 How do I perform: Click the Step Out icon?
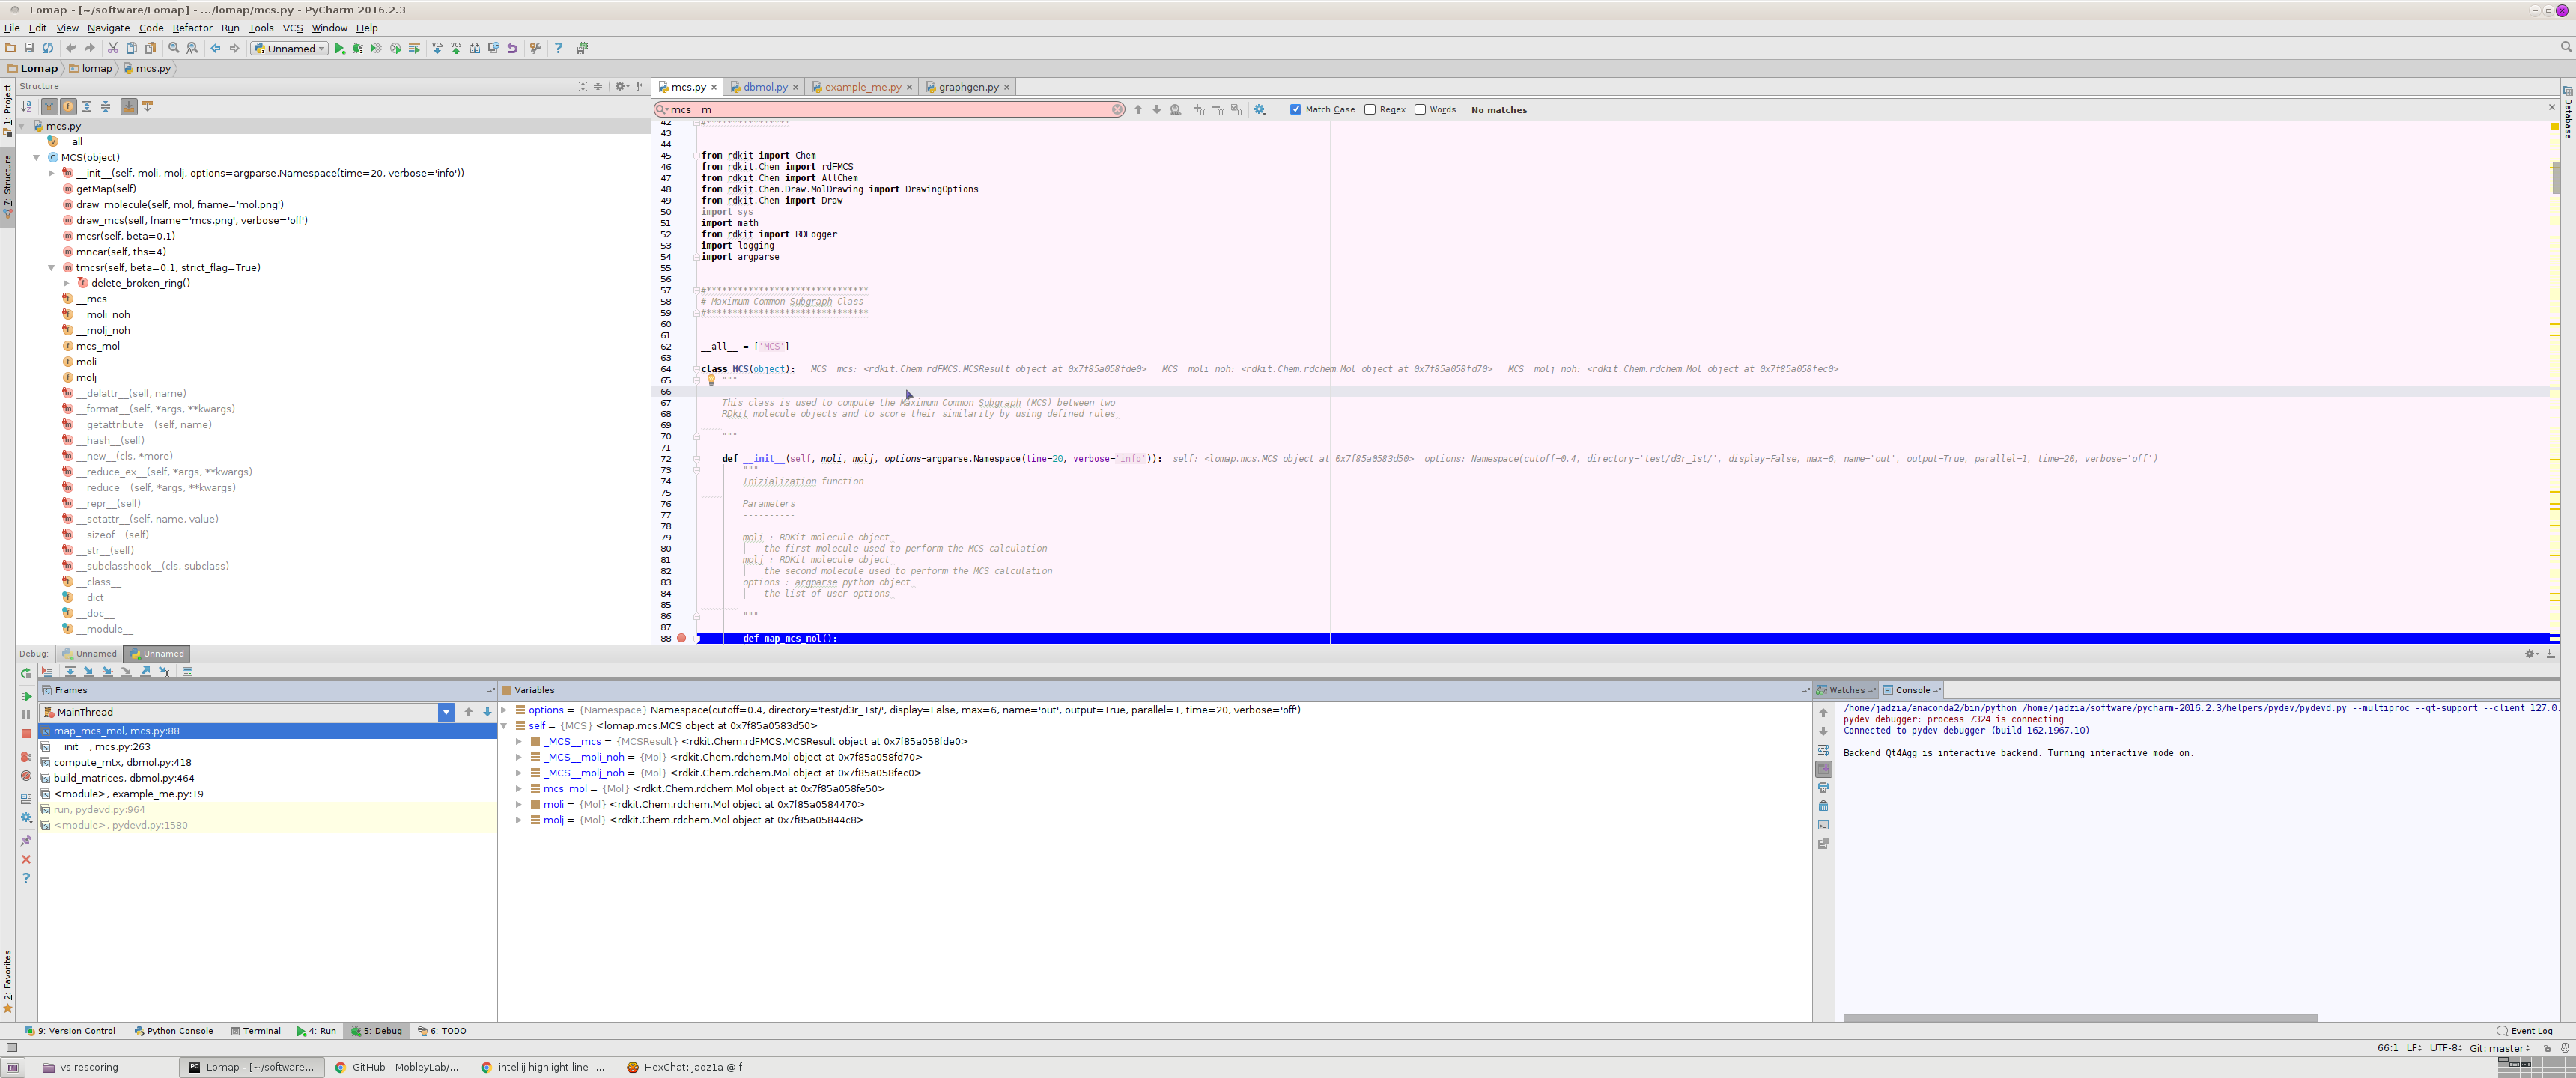[145, 672]
